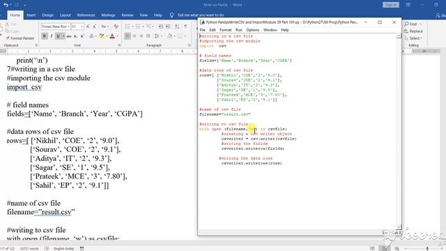Apply multilevel list
Image resolution: width=446 pixels, height=251 pixels.
coord(149,26)
